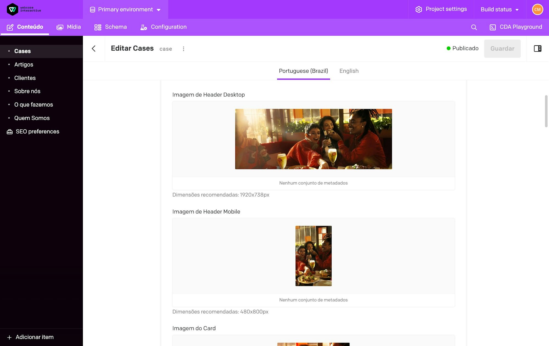Switch to the English locale tab

pos(349,71)
